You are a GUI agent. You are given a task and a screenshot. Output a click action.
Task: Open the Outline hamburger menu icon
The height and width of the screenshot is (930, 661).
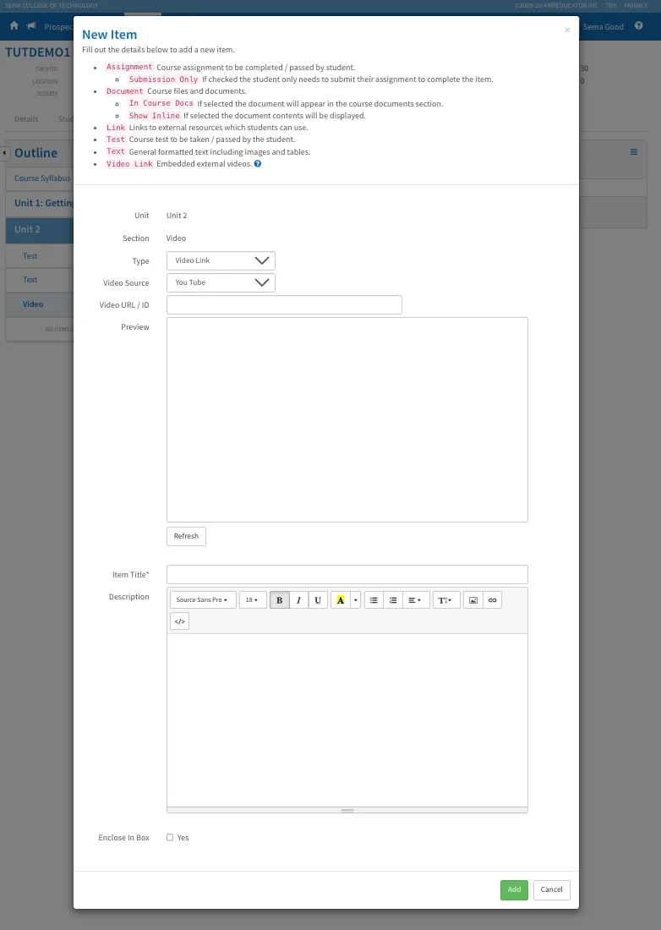[634, 152]
